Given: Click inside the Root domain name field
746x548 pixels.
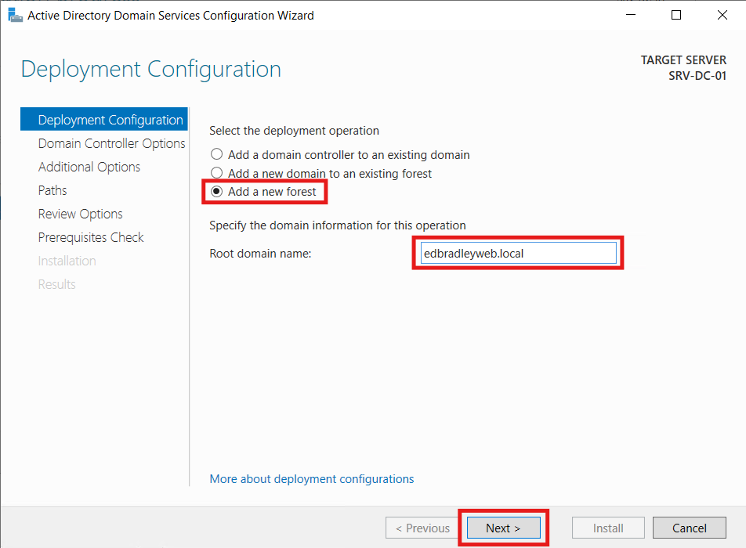Looking at the screenshot, I should pyautogui.click(x=516, y=252).
